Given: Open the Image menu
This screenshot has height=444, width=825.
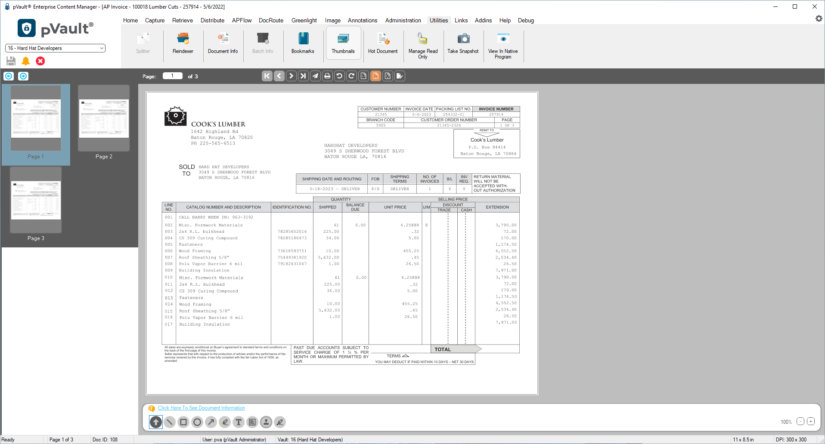Looking at the screenshot, I should coord(332,20).
